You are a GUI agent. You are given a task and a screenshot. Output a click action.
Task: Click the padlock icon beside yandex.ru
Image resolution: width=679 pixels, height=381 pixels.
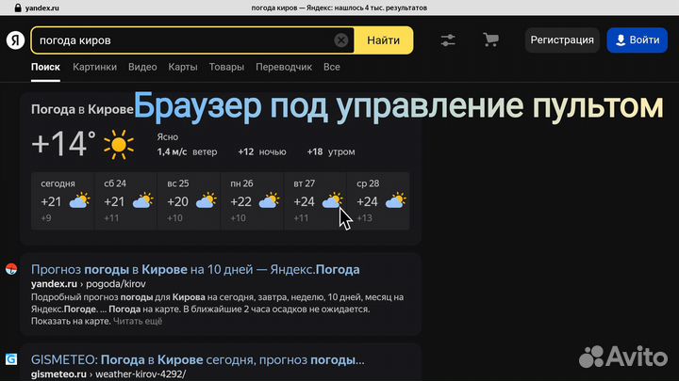pyautogui.click(x=18, y=8)
